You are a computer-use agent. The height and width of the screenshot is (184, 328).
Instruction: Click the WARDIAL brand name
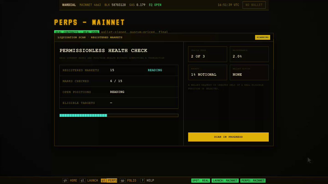coord(69,5)
